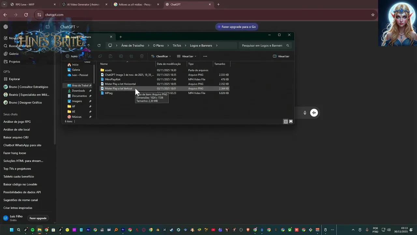The image size is (417, 235).
Task: Launch ChatGPT voice mode round button
Action: pos(314,113)
